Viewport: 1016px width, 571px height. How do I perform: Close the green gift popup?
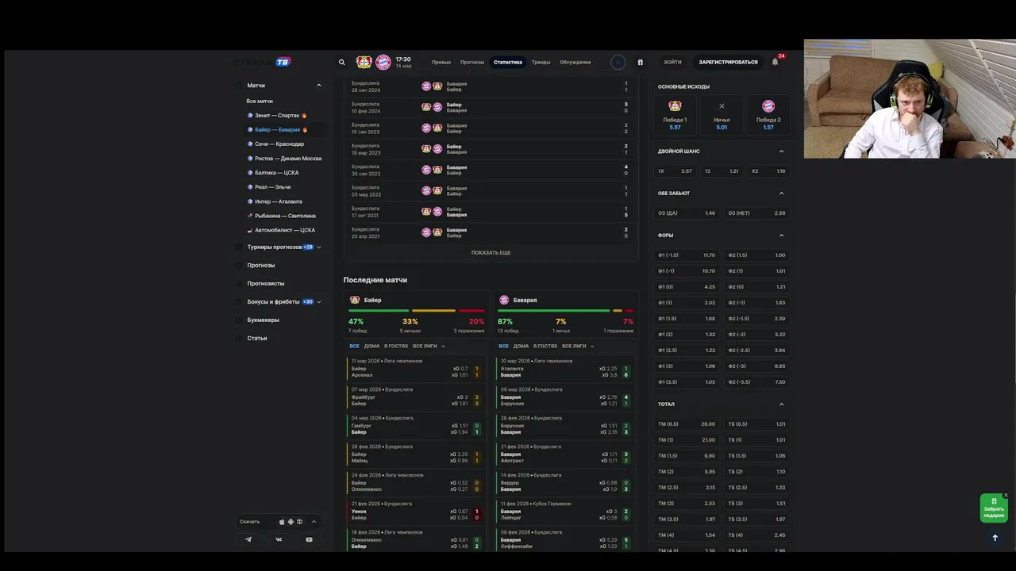(x=1006, y=495)
